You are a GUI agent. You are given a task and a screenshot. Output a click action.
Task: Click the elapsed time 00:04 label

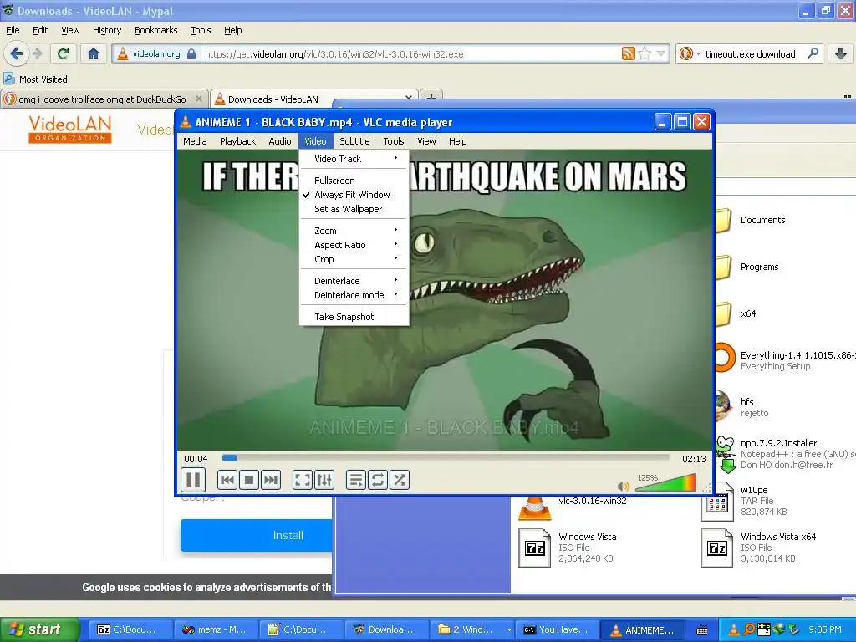[x=196, y=459]
